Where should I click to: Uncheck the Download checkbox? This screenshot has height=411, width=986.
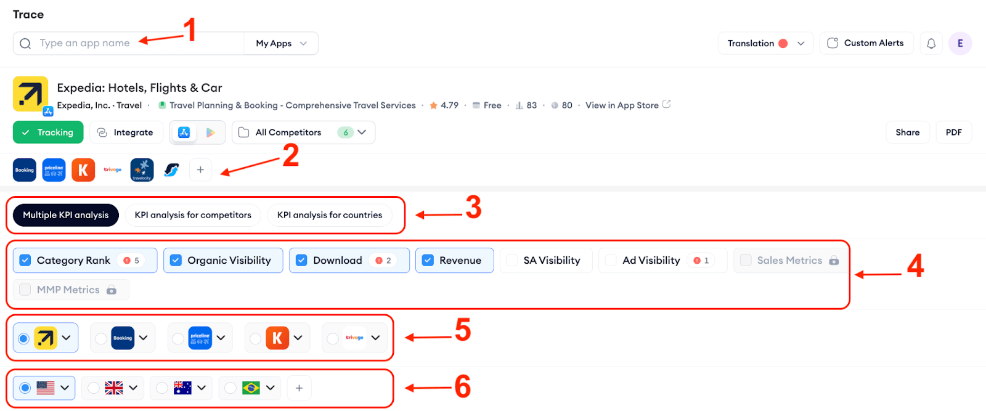(x=301, y=261)
